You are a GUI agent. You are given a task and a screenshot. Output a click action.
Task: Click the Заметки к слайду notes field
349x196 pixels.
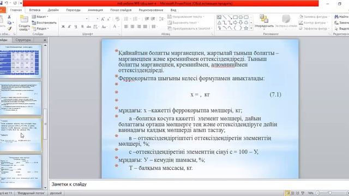198,184
